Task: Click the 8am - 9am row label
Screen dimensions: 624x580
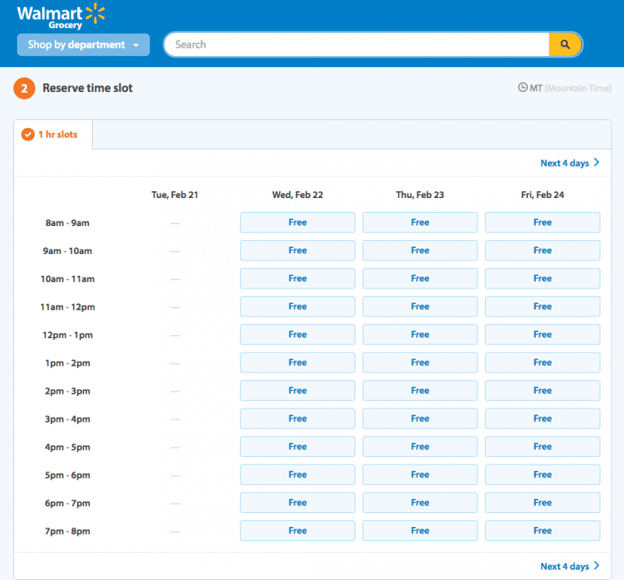Action: pos(67,223)
